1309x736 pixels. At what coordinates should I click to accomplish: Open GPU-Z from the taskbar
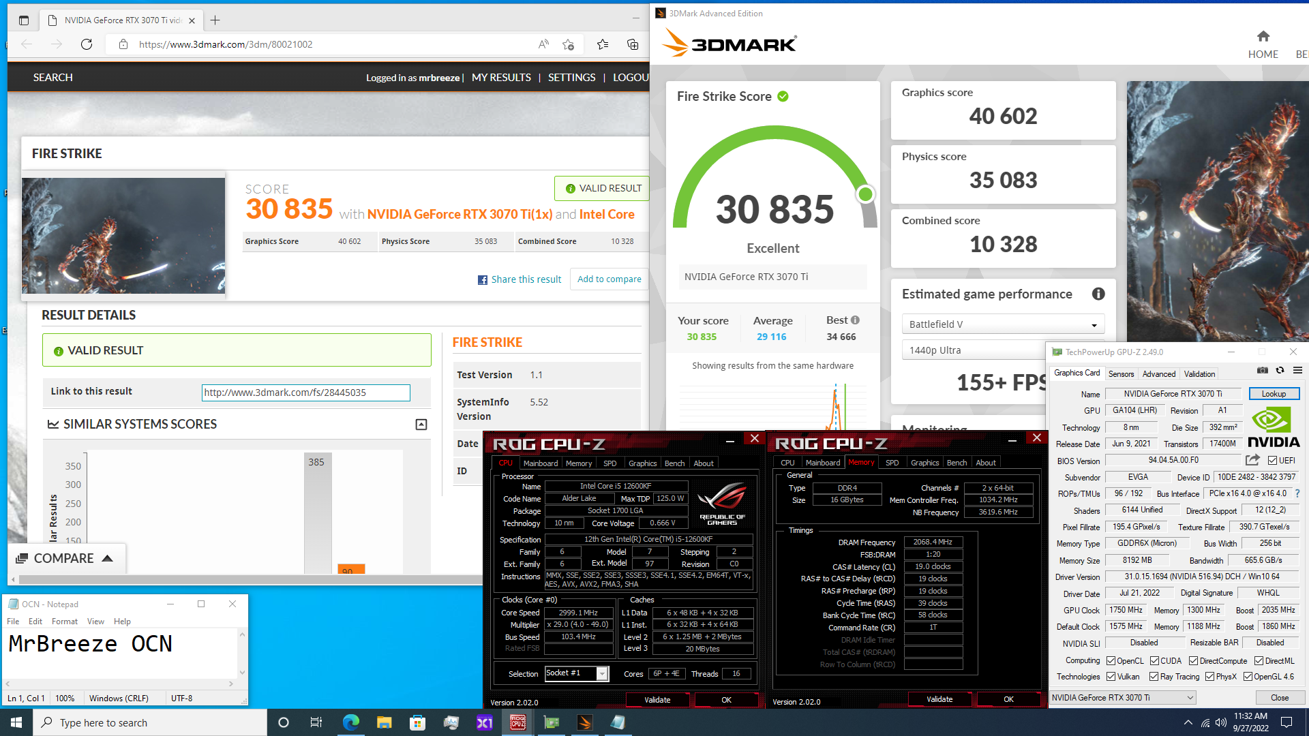552,722
